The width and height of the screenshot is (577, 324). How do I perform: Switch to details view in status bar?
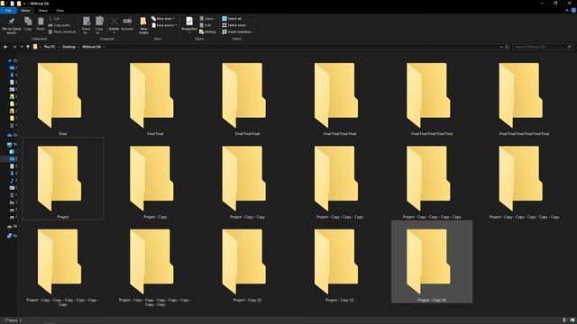point(564,320)
